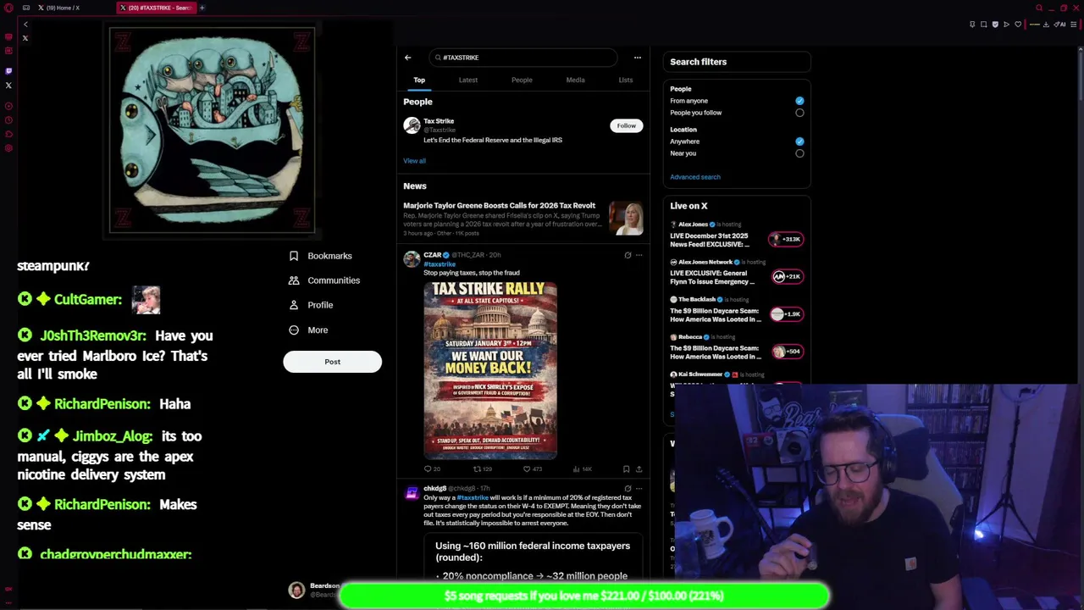Open Marjorie Taylor Greene news thumbnail
The height and width of the screenshot is (610, 1084).
[627, 219]
